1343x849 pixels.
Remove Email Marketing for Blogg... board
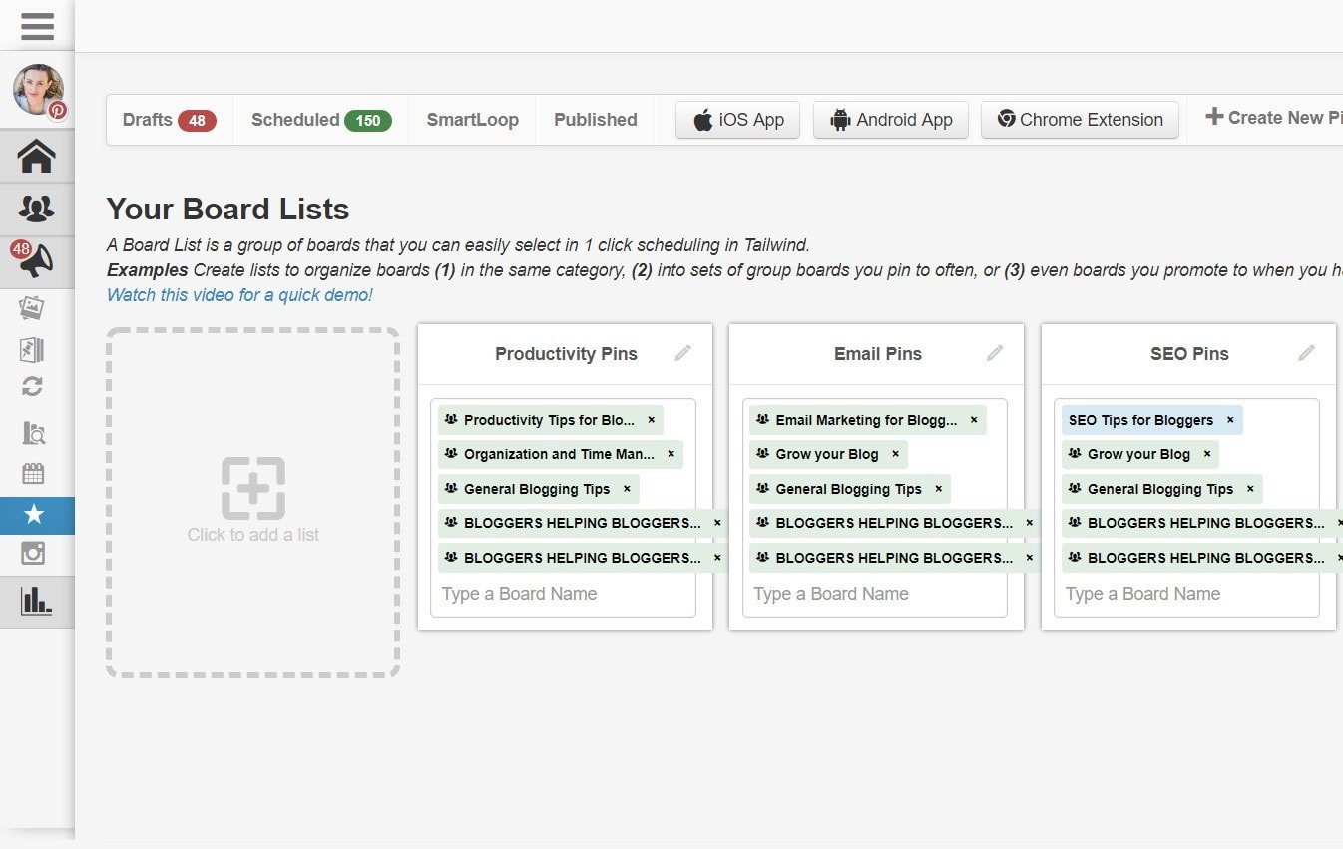point(974,420)
